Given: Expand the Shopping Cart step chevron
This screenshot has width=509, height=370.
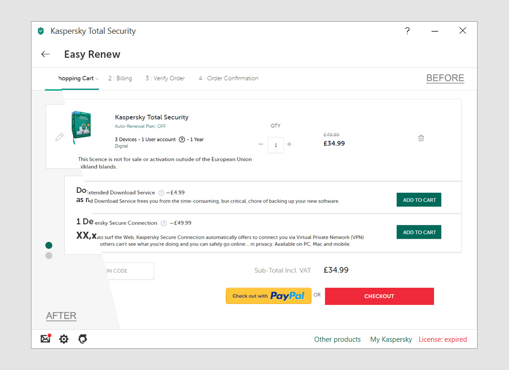Looking at the screenshot, I should [x=97, y=79].
